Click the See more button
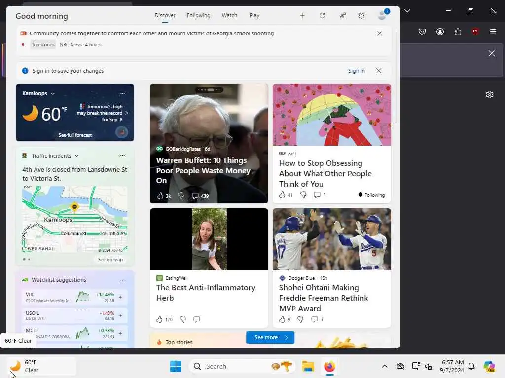505x378 pixels. tap(270, 337)
